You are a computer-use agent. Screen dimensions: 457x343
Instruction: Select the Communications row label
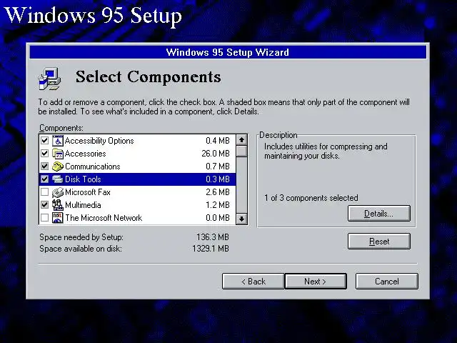[x=92, y=166]
